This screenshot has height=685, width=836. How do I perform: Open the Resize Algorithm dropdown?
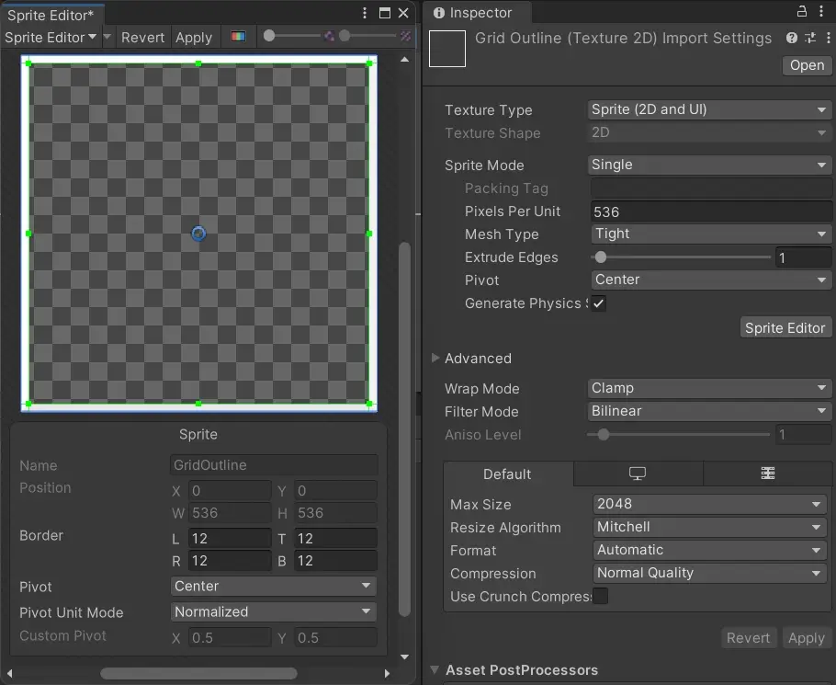coord(709,527)
